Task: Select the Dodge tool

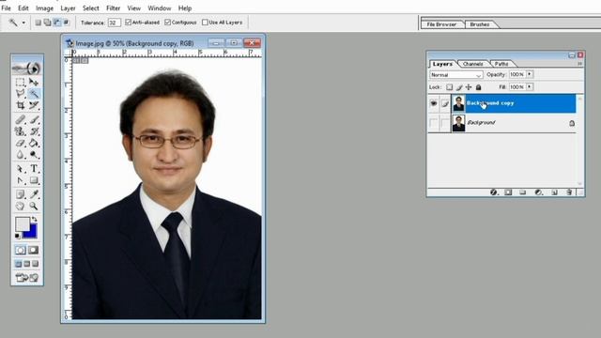Action: [34, 155]
